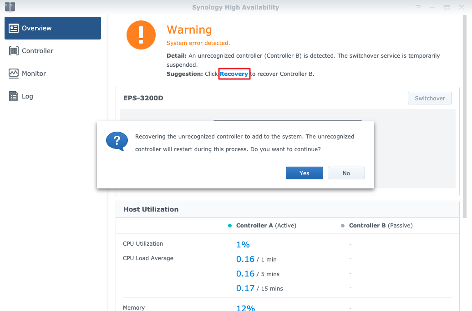Click the 0.16 / 1 min load value

point(256,259)
